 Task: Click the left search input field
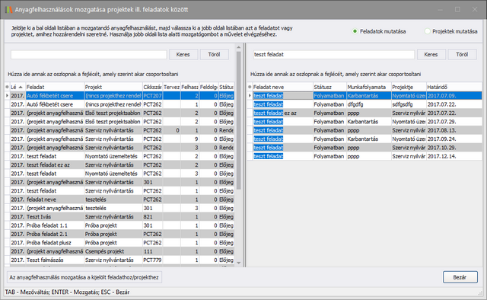(89, 54)
